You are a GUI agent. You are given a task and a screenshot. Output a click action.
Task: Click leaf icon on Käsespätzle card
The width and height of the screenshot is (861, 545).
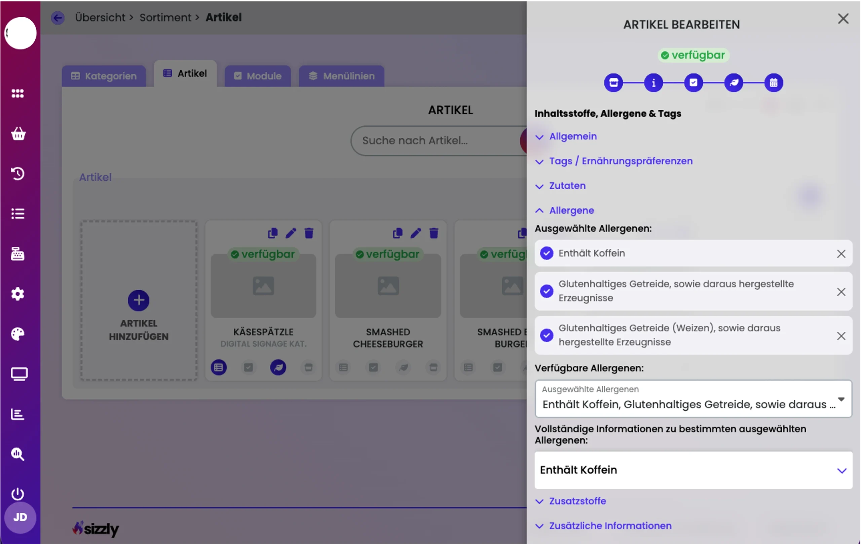click(278, 367)
